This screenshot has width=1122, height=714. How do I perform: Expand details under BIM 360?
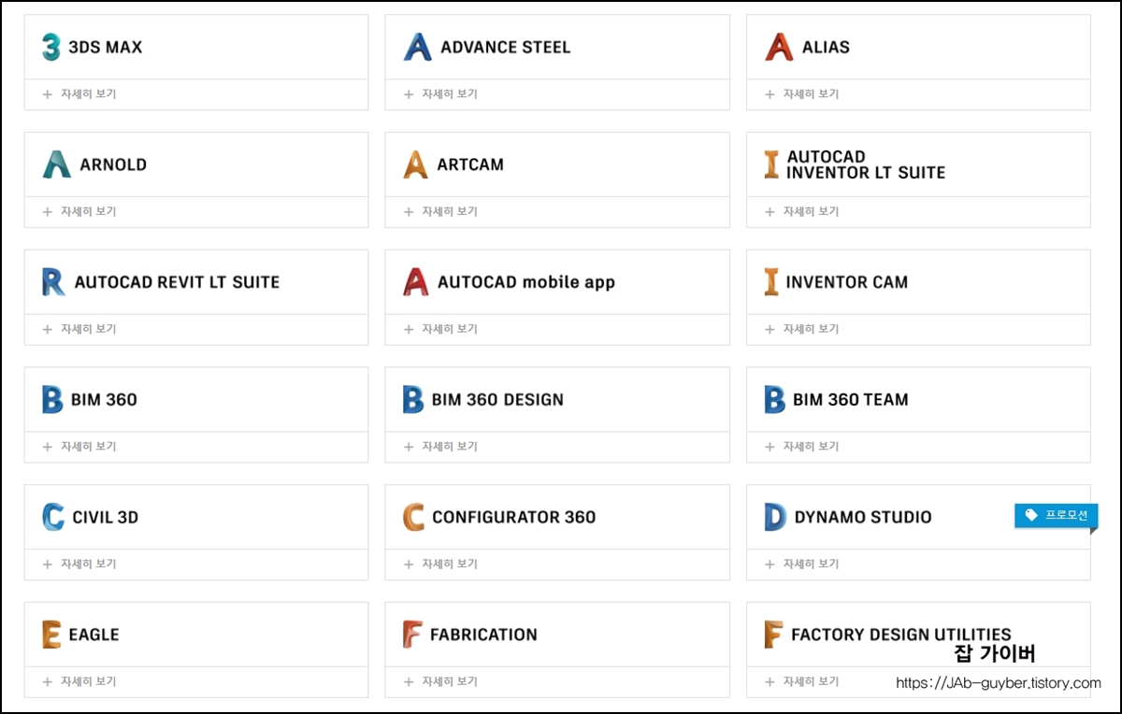[79, 447]
